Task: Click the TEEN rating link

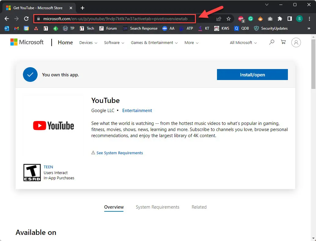Action: click(x=48, y=167)
